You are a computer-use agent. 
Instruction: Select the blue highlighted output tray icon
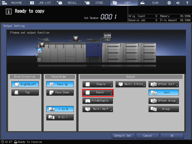[x=40, y=50]
